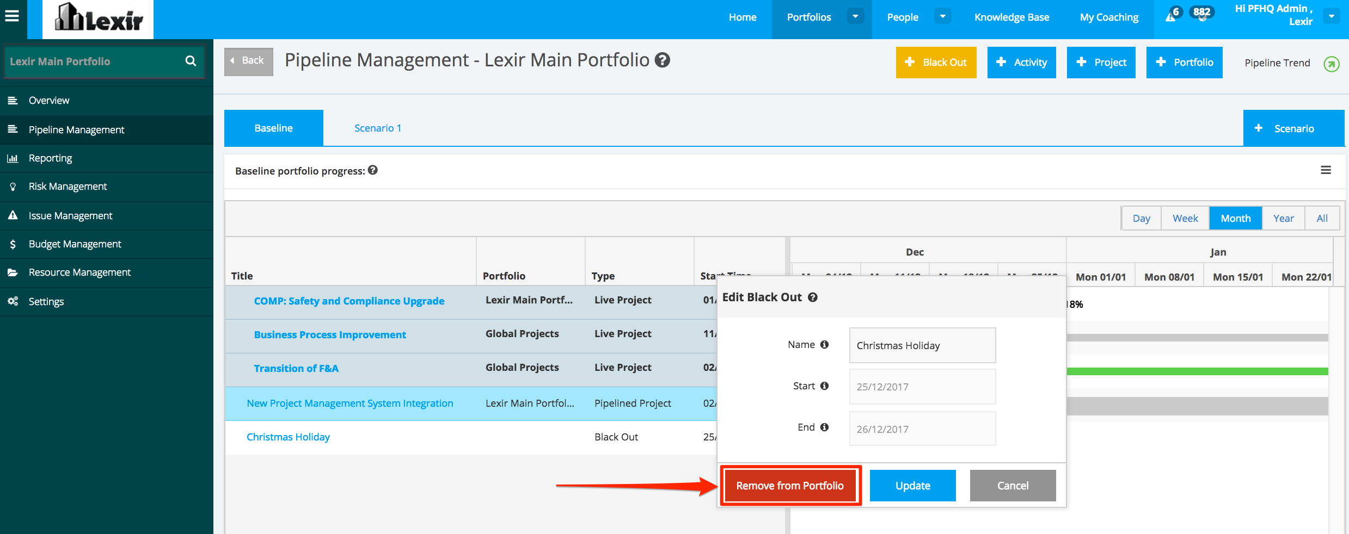Go to Home in the top navigation

click(x=743, y=17)
